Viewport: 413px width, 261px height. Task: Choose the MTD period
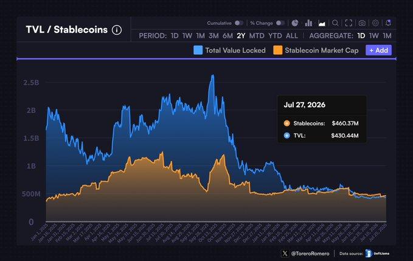click(257, 36)
